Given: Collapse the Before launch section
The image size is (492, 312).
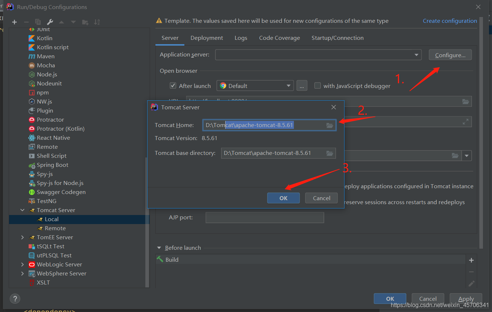Looking at the screenshot, I should click(159, 248).
